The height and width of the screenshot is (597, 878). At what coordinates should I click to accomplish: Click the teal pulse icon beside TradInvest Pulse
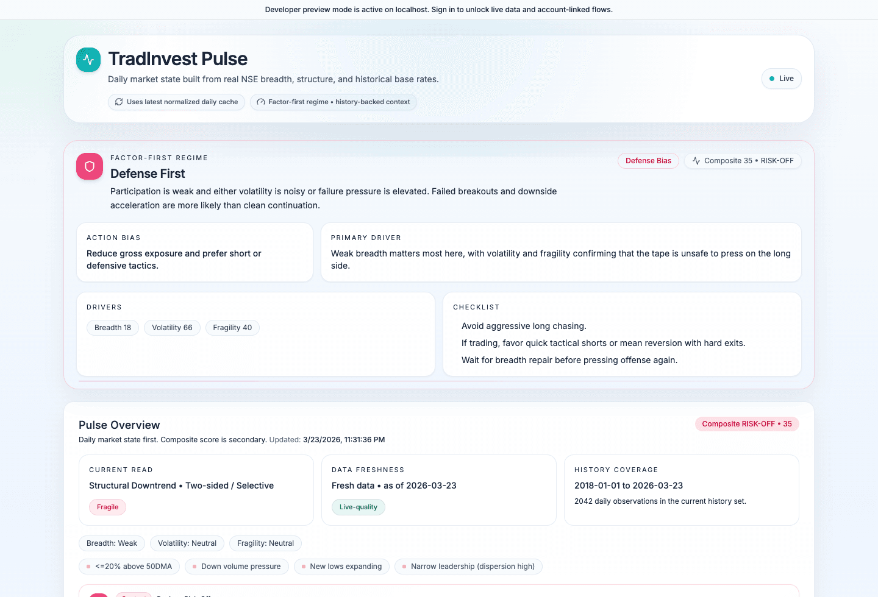click(x=88, y=59)
